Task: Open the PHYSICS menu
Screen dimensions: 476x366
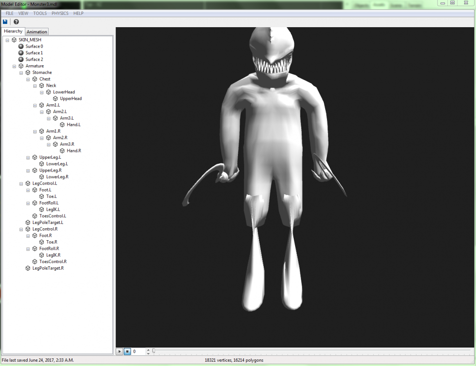Action: click(59, 13)
